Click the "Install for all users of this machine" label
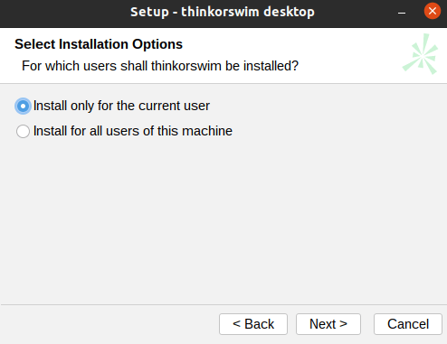This screenshot has width=447, height=344. point(133,131)
